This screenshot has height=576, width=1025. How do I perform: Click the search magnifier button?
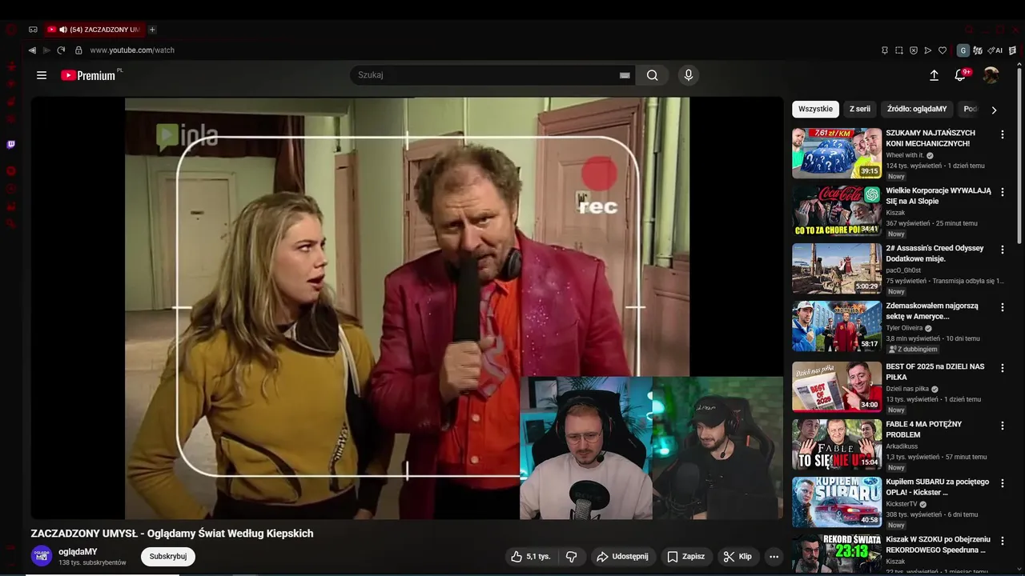(x=653, y=75)
